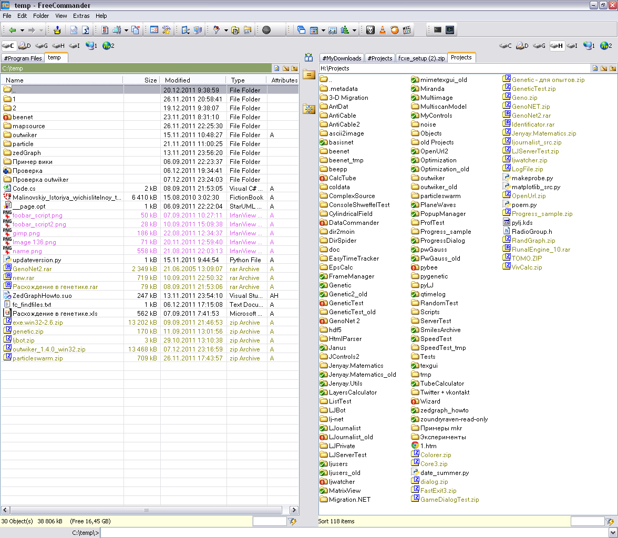Click the left panel horizontal scrollbar

pos(147,510)
